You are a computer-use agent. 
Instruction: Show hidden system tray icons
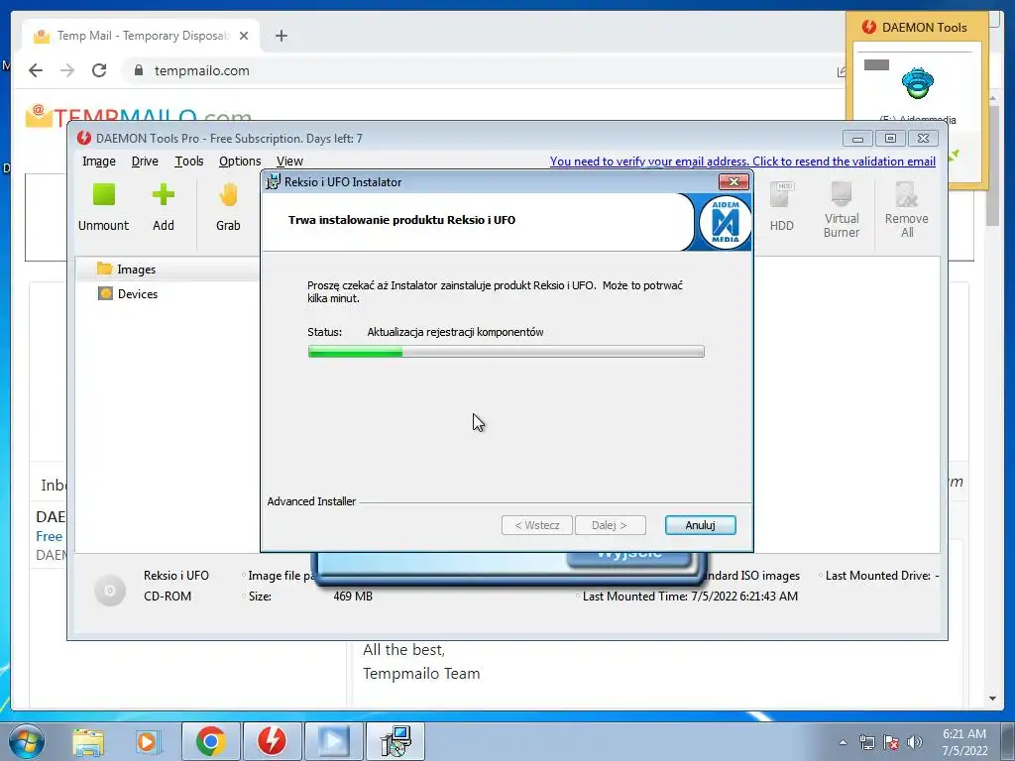coord(843,742)
